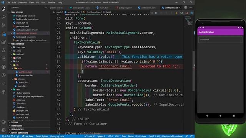Switch to the main.dart editor tab
Image resolution: width=246 pixels, height=138 pixels.
pos(102,8)
